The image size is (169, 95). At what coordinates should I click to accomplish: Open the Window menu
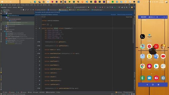pyautogui.click(x=45, y=5)
